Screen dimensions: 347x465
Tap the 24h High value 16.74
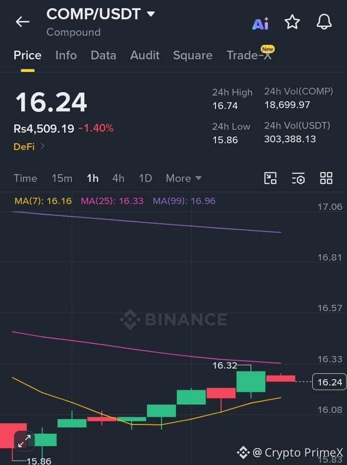click(225, 106)
